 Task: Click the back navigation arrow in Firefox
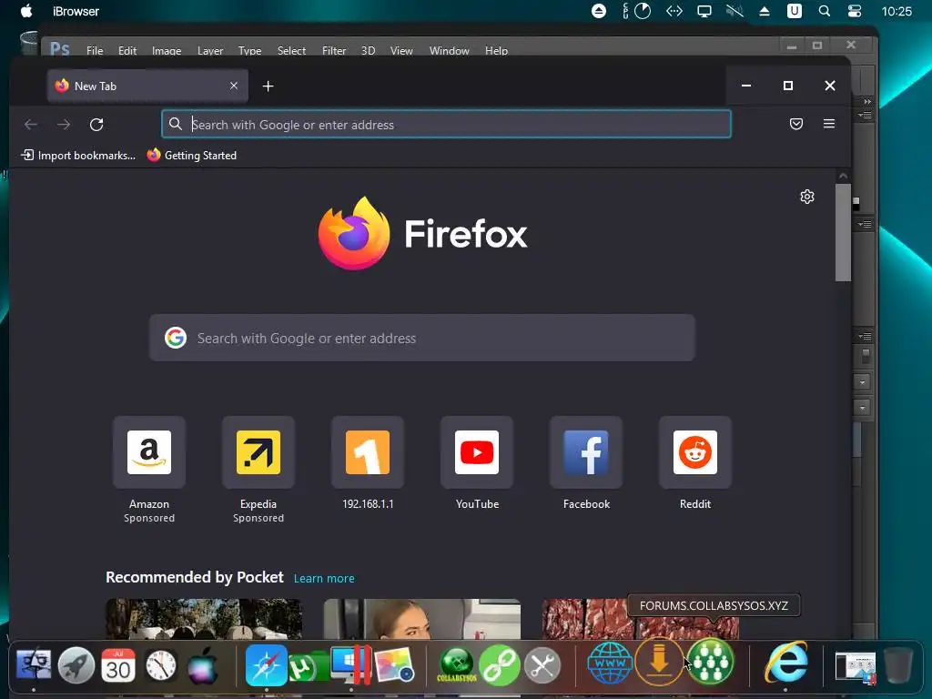pos(31,124)
